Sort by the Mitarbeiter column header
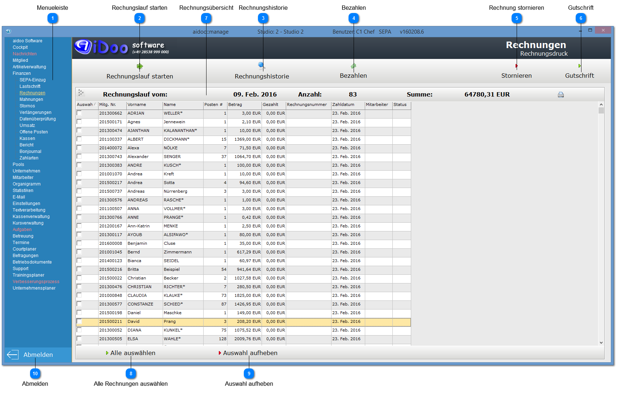Image resolution: width=617 pixels, height=393 pixels. coord(379,105)
